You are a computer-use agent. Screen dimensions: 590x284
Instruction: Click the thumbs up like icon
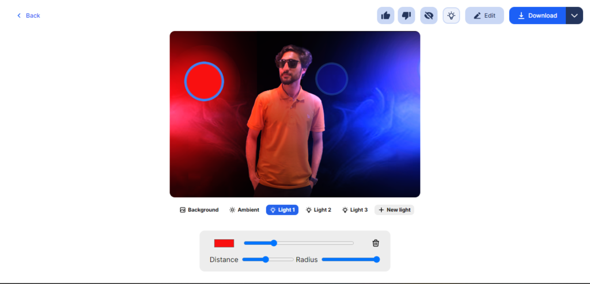385,16
